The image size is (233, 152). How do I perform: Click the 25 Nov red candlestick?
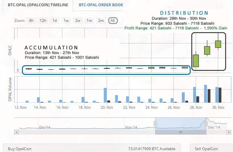click(x=162, y=68)
